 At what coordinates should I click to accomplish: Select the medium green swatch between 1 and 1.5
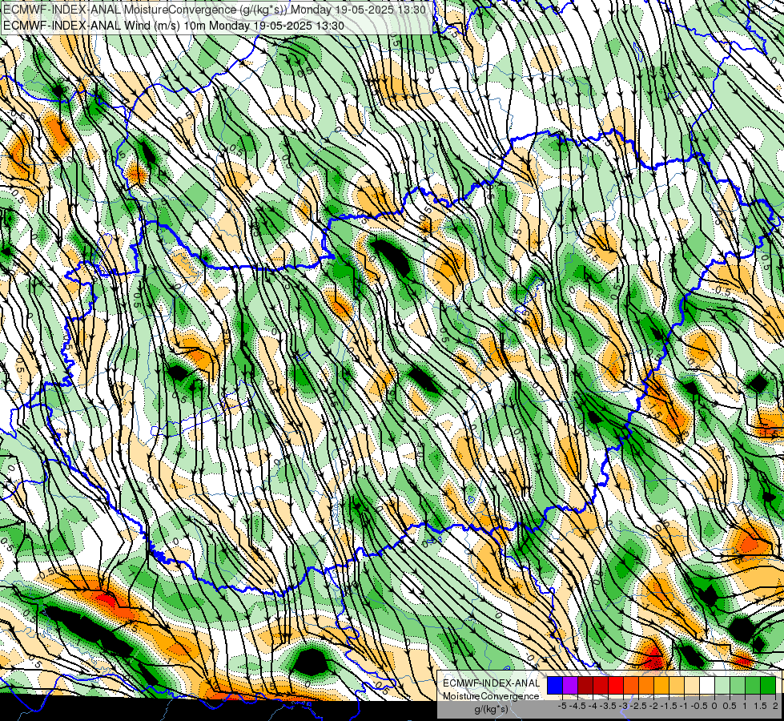coord(753,686)
